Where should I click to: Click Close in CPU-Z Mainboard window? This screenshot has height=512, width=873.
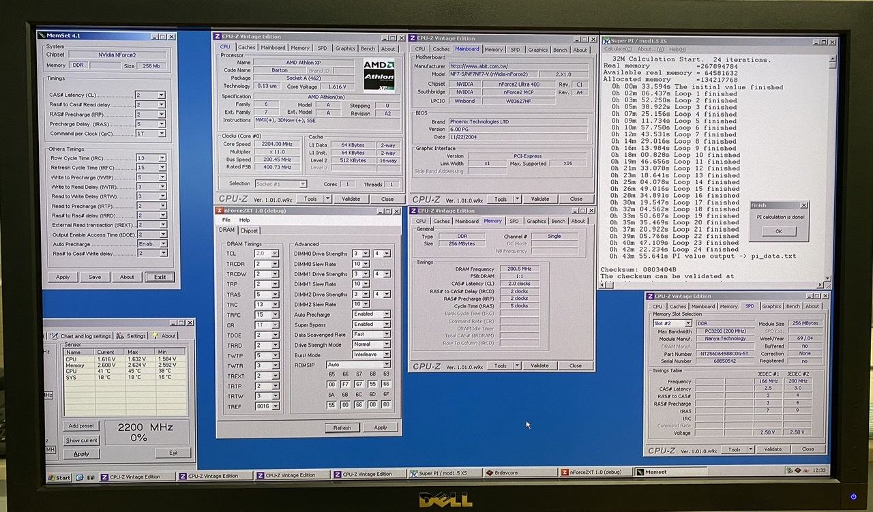click(576, 199)
